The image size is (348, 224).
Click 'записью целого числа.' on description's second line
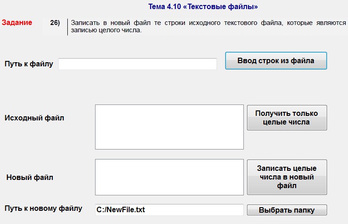pos(106,30)
